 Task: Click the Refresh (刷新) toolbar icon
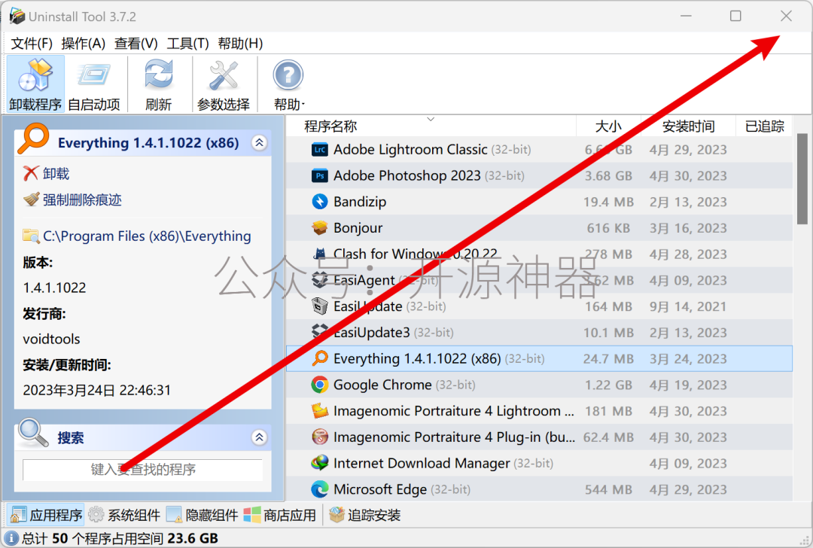158,84
